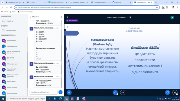
Task: Click poll result message timestamped 17:10
Action: (x=46, y=81)
